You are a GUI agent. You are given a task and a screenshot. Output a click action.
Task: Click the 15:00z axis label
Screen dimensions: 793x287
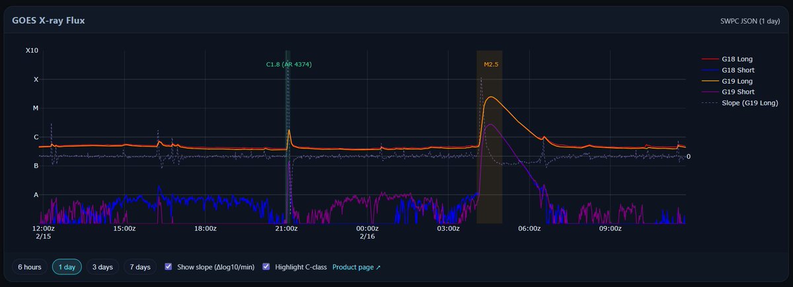pos(124,228)
